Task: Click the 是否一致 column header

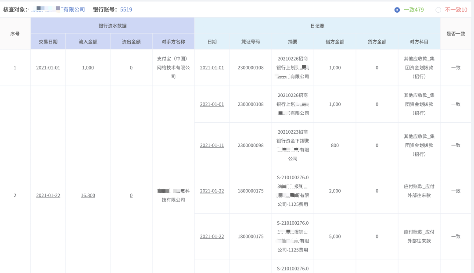Action: pos(456,34)
